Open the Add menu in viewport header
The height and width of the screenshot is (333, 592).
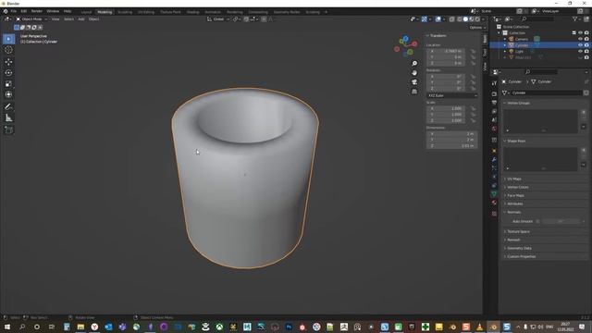[81, 19]
